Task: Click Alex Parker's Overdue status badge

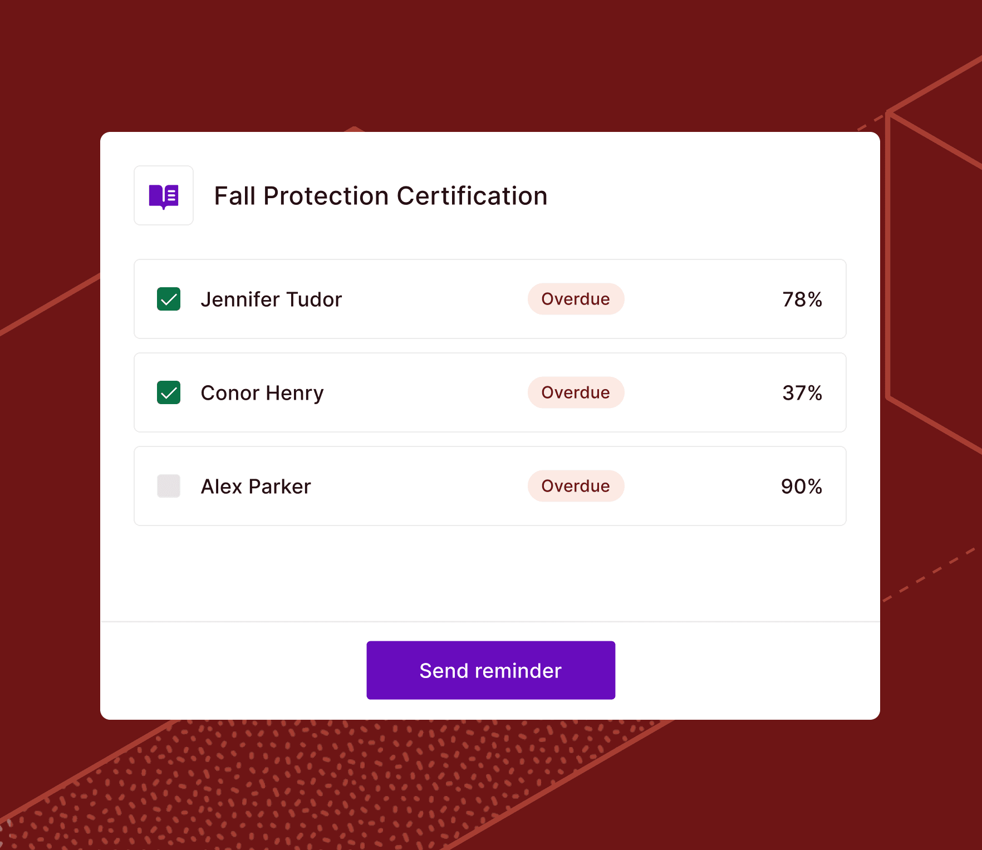Action: [x=576, y=486]
